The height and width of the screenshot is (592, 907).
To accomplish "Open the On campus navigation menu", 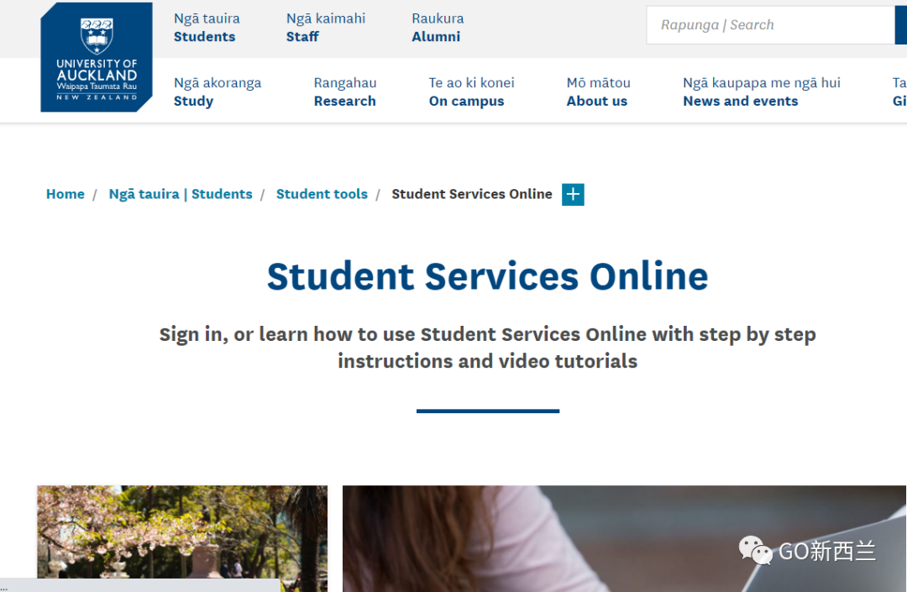I will [471, 92].
